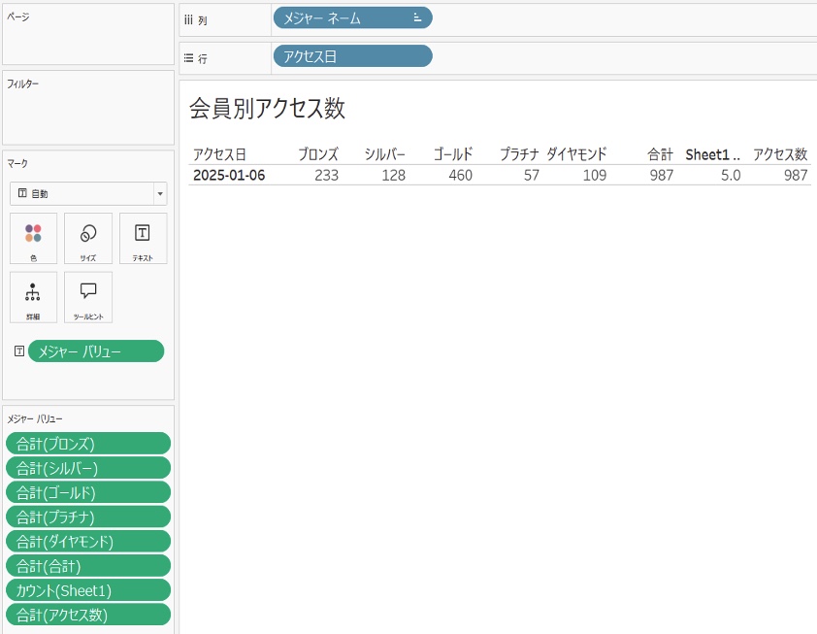This screenshot has height=634, width=817.
Task: Select the 2025-01-06 row label
Action: point(229,176)
